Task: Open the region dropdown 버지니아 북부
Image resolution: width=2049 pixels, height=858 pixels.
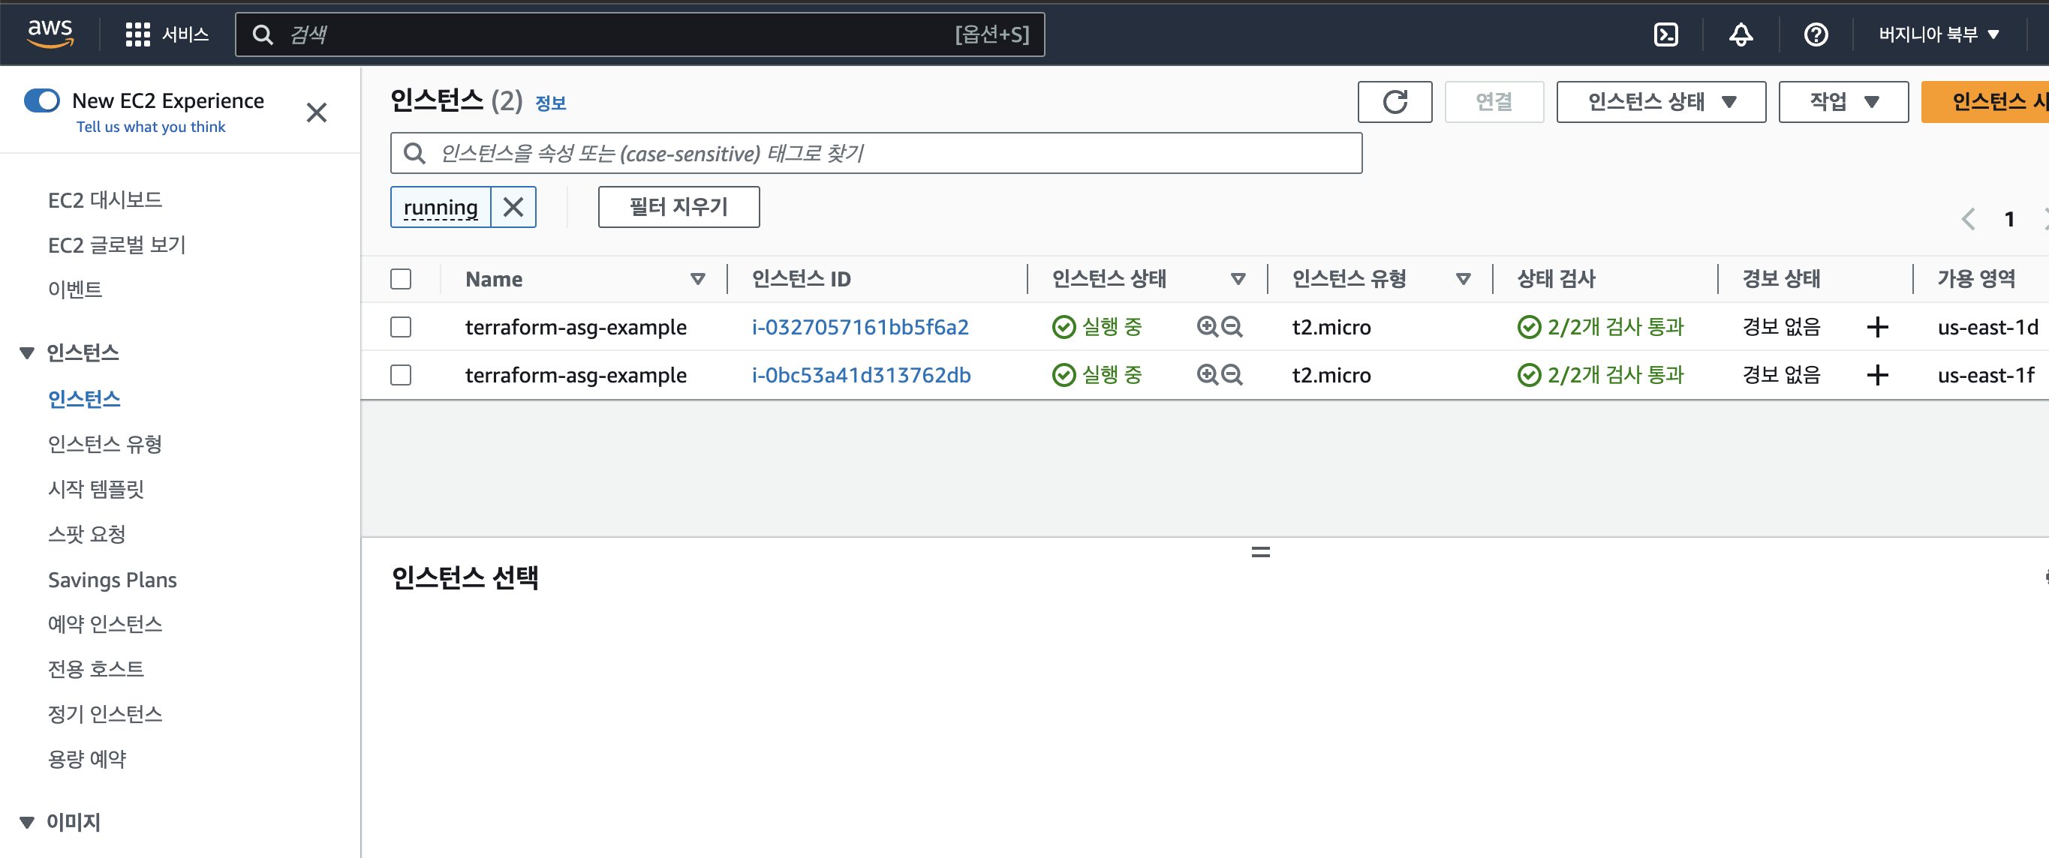Action: pos(1938,34)
